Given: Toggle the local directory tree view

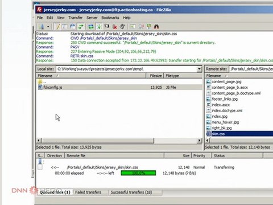Looking at the screenshot, I should click(65, 27).
